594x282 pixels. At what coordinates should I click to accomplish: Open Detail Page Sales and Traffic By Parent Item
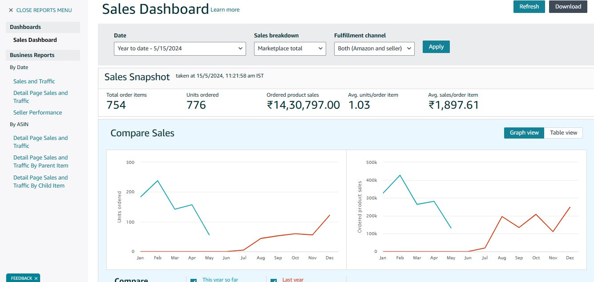click(40, 162)
